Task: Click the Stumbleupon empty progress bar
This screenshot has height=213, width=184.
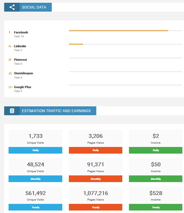Action: coord(125,72)
